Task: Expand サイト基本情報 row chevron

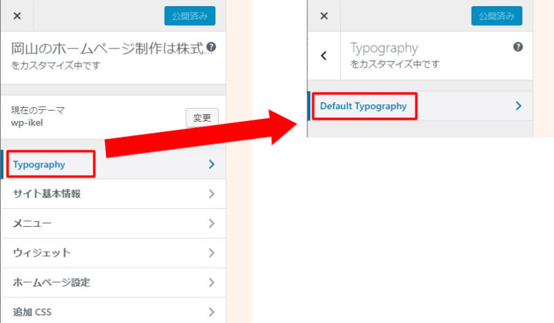Action: point(211,194)
